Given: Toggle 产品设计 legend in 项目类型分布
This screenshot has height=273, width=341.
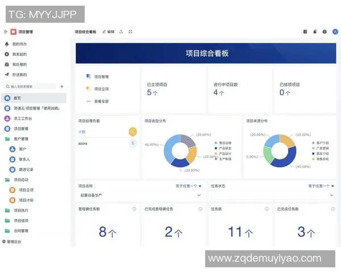Looking at the screenshot, I should click(223, 154).
